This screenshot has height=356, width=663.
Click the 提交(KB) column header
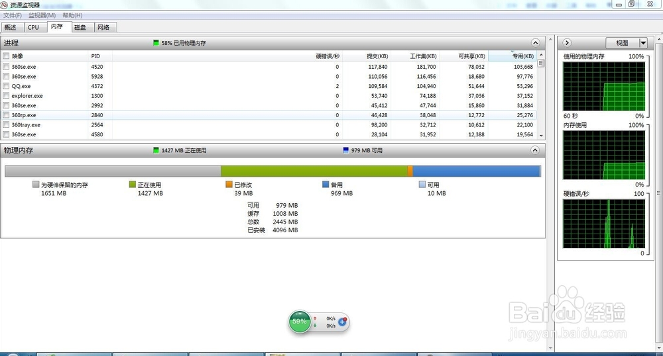(377, 56)
